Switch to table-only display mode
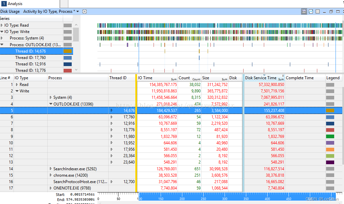The width and height of the screenshot is (344, 204). tap(317, 11)
